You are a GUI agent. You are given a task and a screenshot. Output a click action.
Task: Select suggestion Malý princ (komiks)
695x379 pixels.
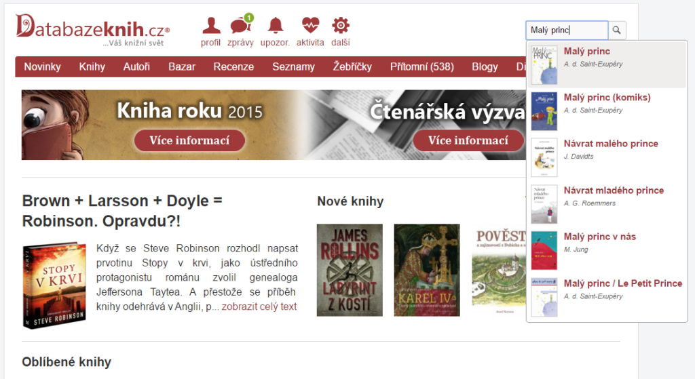coord(606,111)
